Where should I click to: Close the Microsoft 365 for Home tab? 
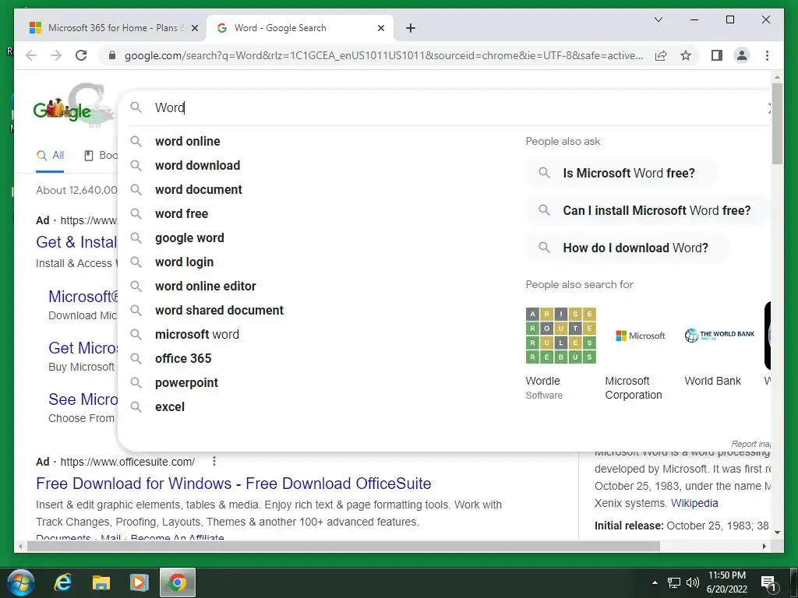point(194,28)
